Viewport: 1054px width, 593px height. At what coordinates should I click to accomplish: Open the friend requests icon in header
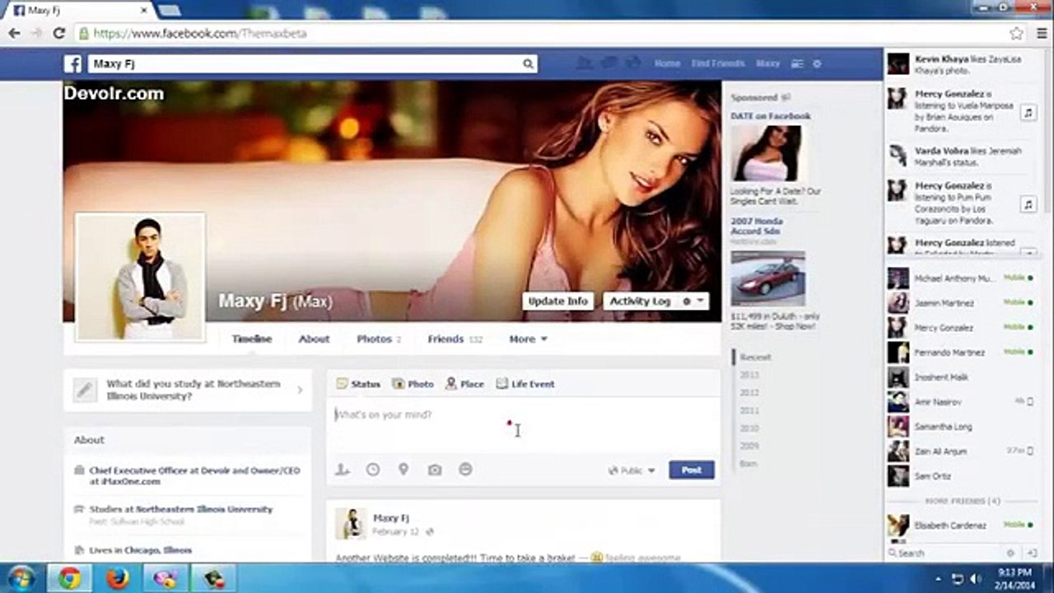pos(585,63)
